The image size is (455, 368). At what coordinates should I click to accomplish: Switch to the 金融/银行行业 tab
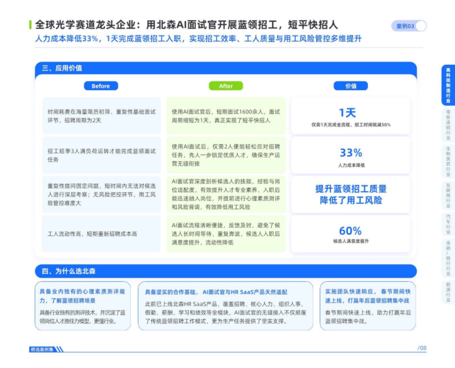point(448,256)
